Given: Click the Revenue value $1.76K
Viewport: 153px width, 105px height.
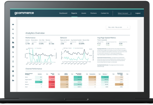Looking at the screenshot, I should tap(51, 44).
